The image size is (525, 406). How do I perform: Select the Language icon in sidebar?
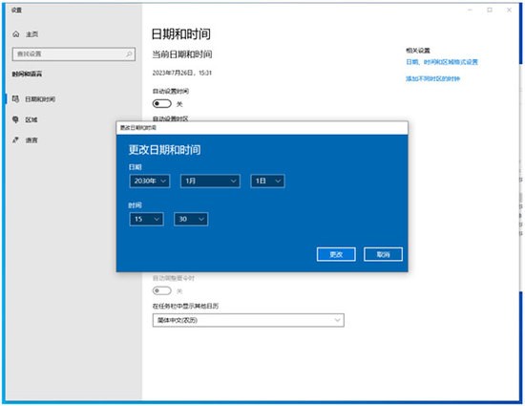click(15, 140)
